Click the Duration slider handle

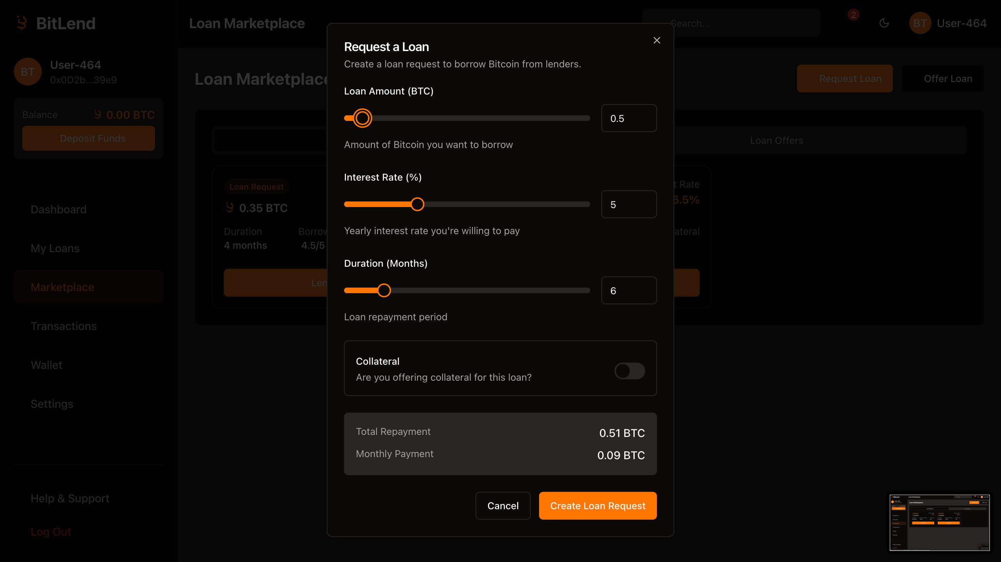click(x=384, y=290)
